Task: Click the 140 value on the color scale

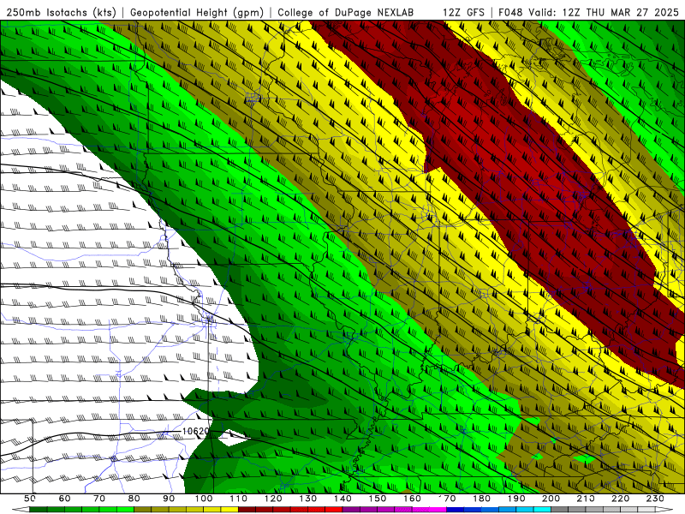Action: click(343, 499)
